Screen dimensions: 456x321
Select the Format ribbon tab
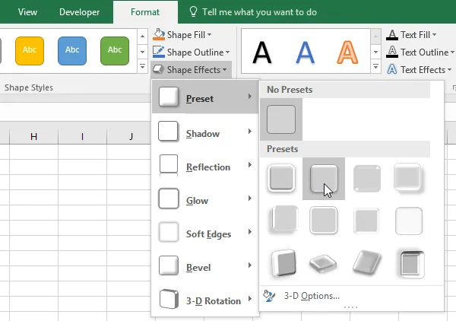[145, 12]
